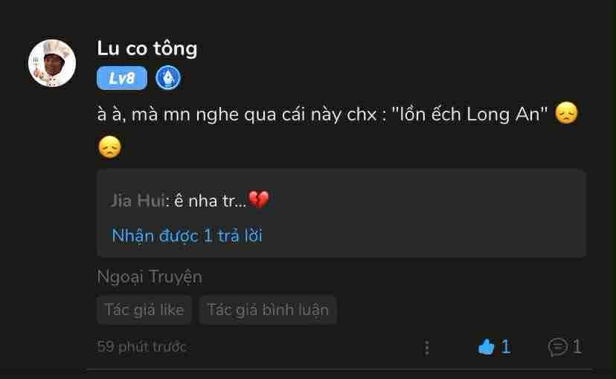Viewport: 616px width, 379px height.
Task: Click the sad emoji on the second line
Action: [x=109, y=147]
